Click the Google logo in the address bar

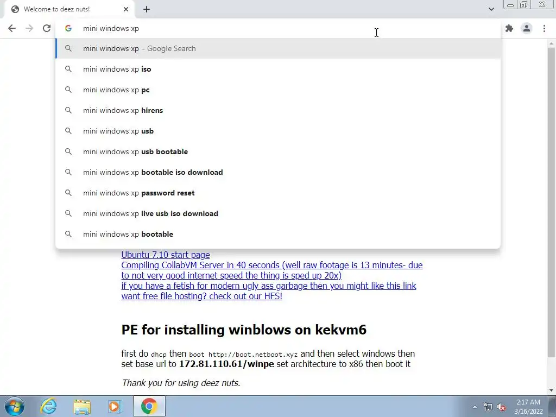coord(68,28)
